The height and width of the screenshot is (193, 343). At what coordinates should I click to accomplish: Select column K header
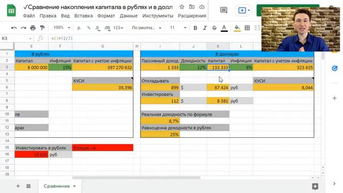[218, 47]
